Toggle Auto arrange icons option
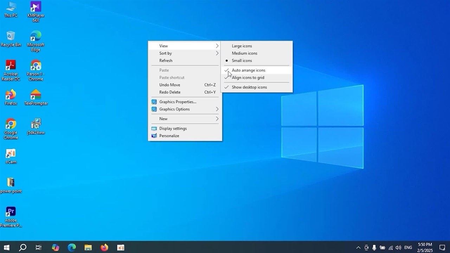Image resolution: width=450 pixels, height=253 pixels. pos(249,70)
